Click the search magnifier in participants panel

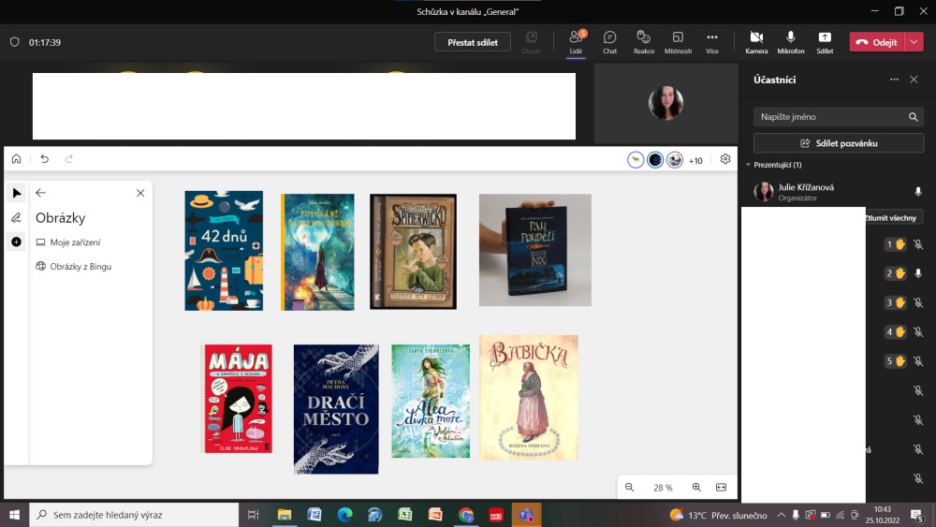click(x=913, y=117)
